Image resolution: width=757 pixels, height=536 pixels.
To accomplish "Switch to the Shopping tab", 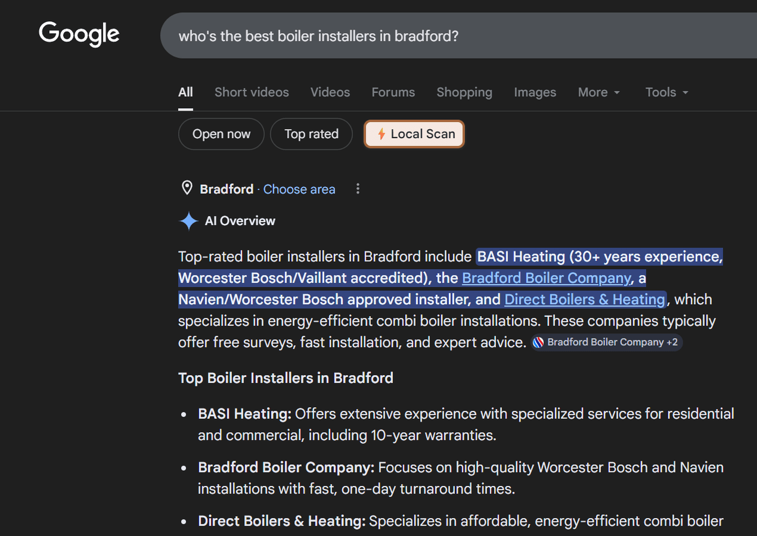I will click(x=465, y=92).
